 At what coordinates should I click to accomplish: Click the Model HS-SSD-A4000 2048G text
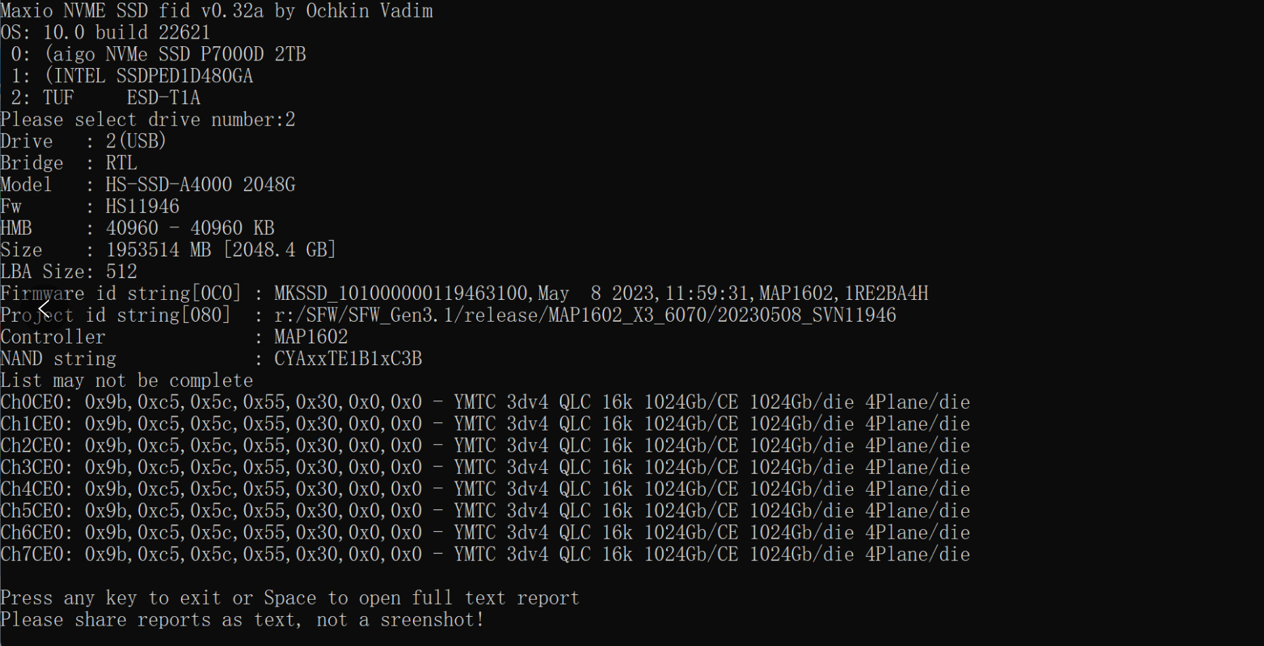point(200,185)
